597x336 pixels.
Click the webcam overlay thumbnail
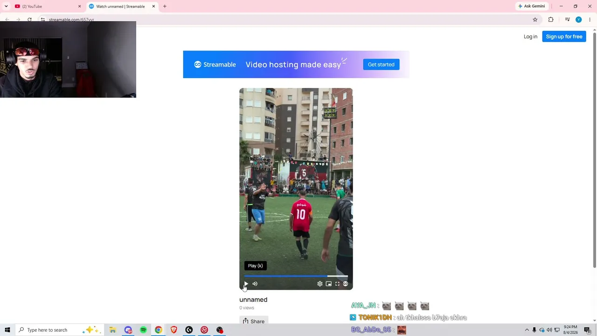click(x=68, y=59)
